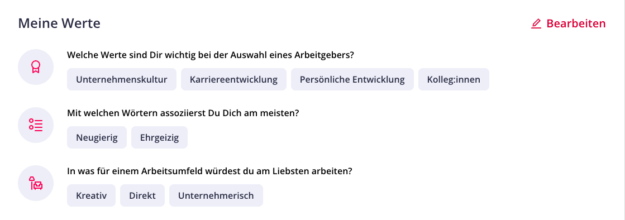The image size is (625, 220).
Task: Select the Unternehmenskultur tag
Action: tap(122, 79)
